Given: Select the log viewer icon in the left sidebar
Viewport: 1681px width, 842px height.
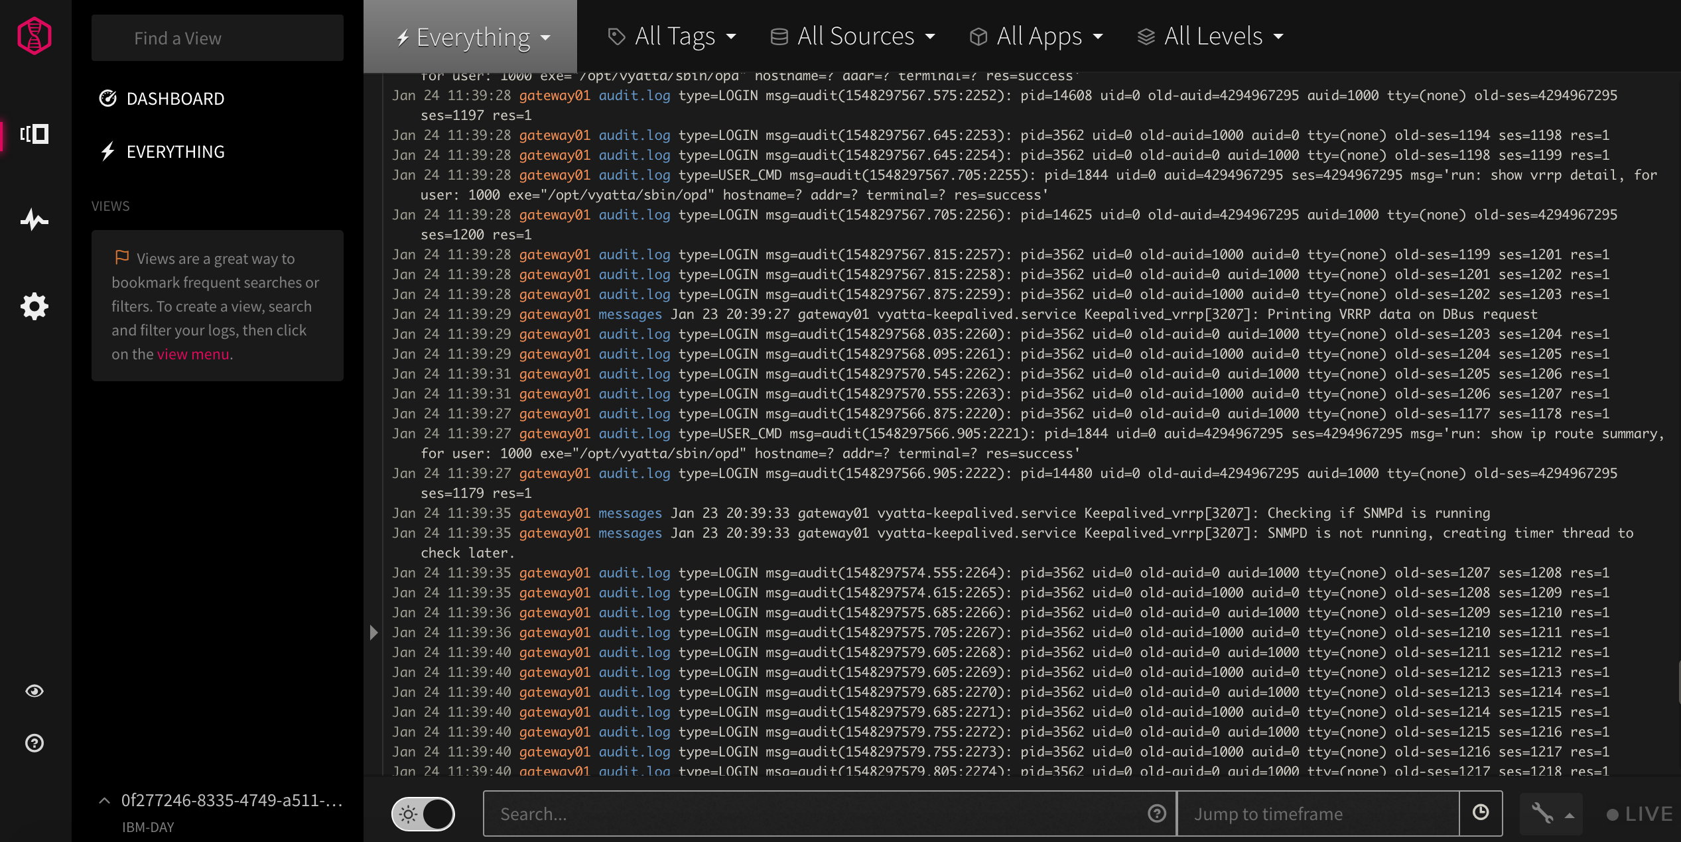Looking at the screenshot, I should (x=34, y=135).
